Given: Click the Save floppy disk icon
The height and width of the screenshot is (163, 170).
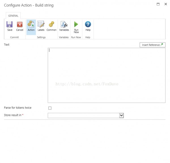Looking at the screenshot, I should pos(10,24).
